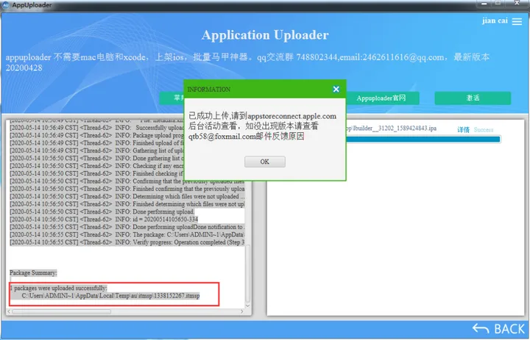This screenshot has width=530, height=340.
Task: Click log line 'Determining which files were not uploaded'
Action: click(127, 196)
